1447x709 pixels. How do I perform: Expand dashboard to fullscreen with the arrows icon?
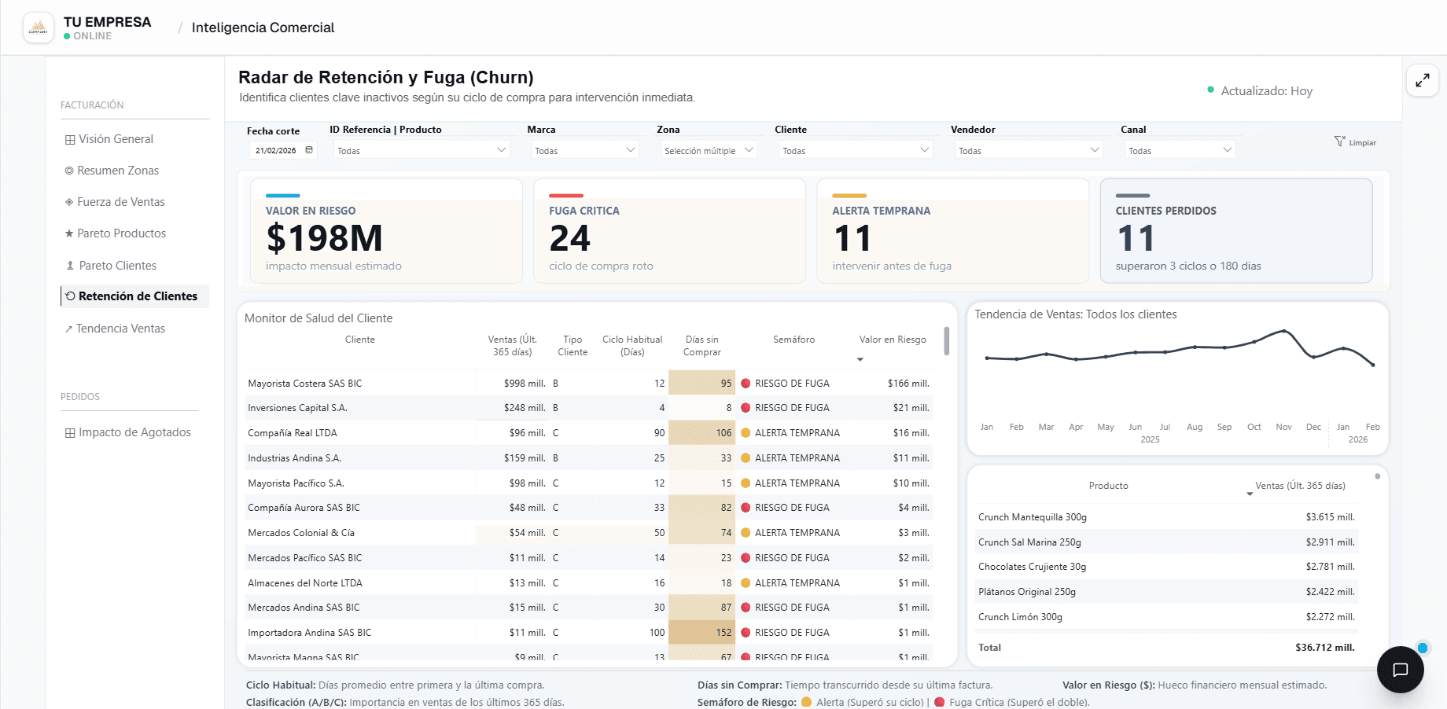pos(1423,80)
